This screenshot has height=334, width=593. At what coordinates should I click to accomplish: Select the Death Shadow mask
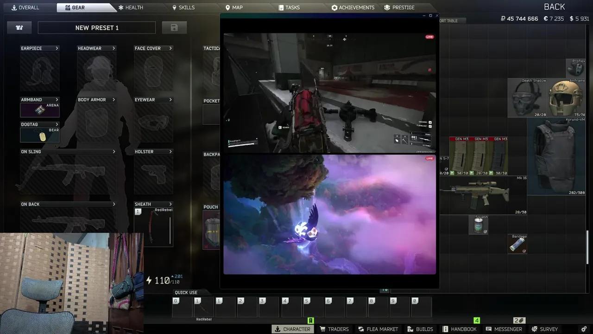[x=527, y=98]
